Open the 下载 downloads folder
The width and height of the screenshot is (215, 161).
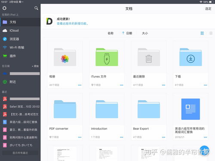pyautogui.click(x=190, y=57)
